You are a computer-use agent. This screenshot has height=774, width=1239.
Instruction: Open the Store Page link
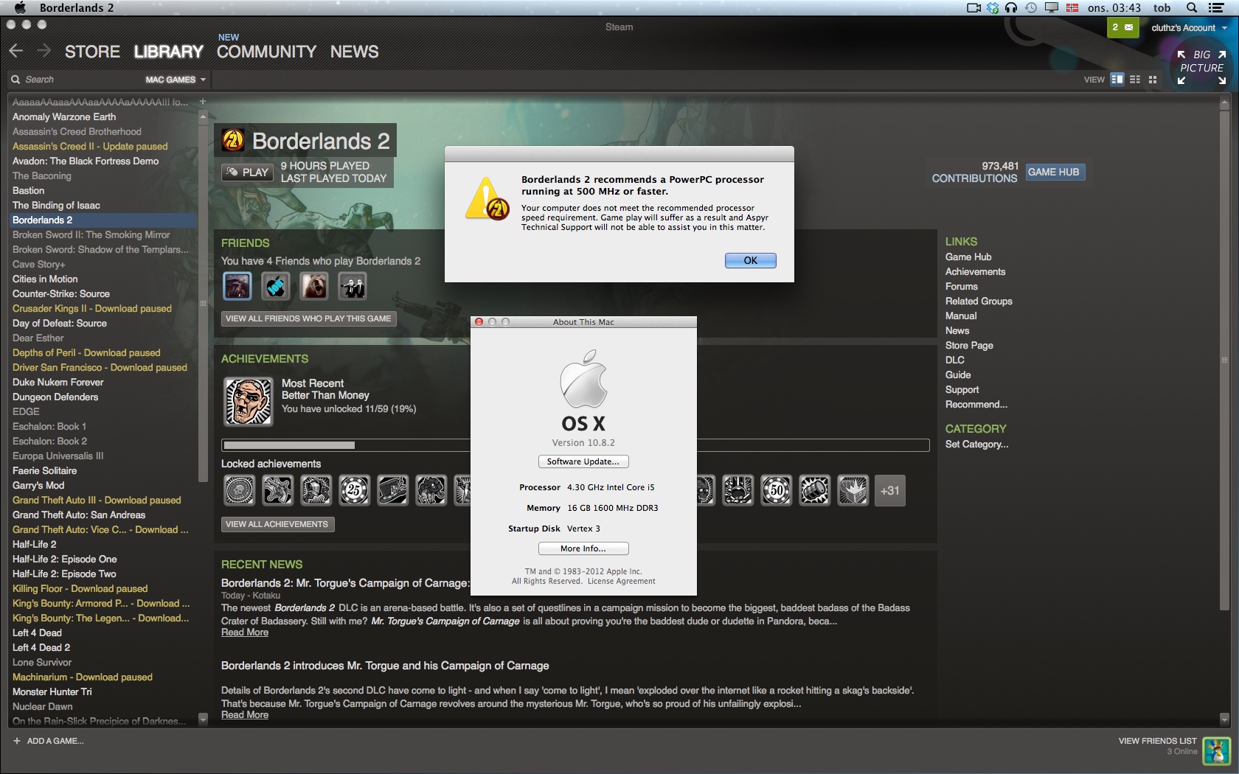tap(969, 346)
